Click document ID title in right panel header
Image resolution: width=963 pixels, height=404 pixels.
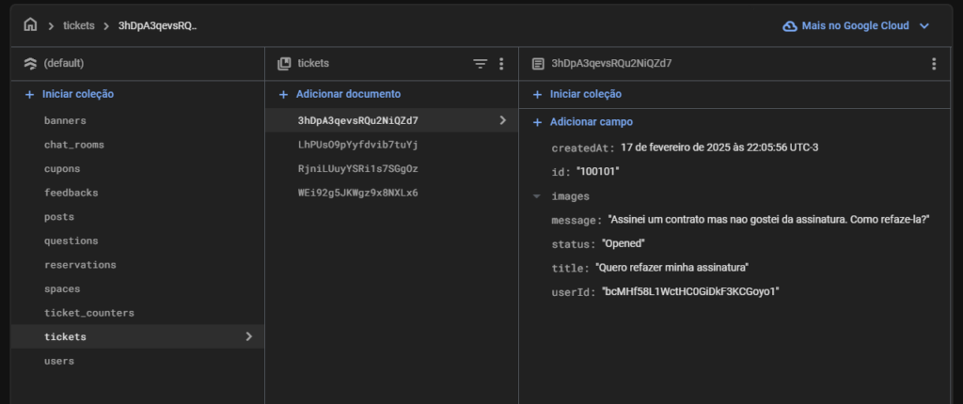coord(611,63)
